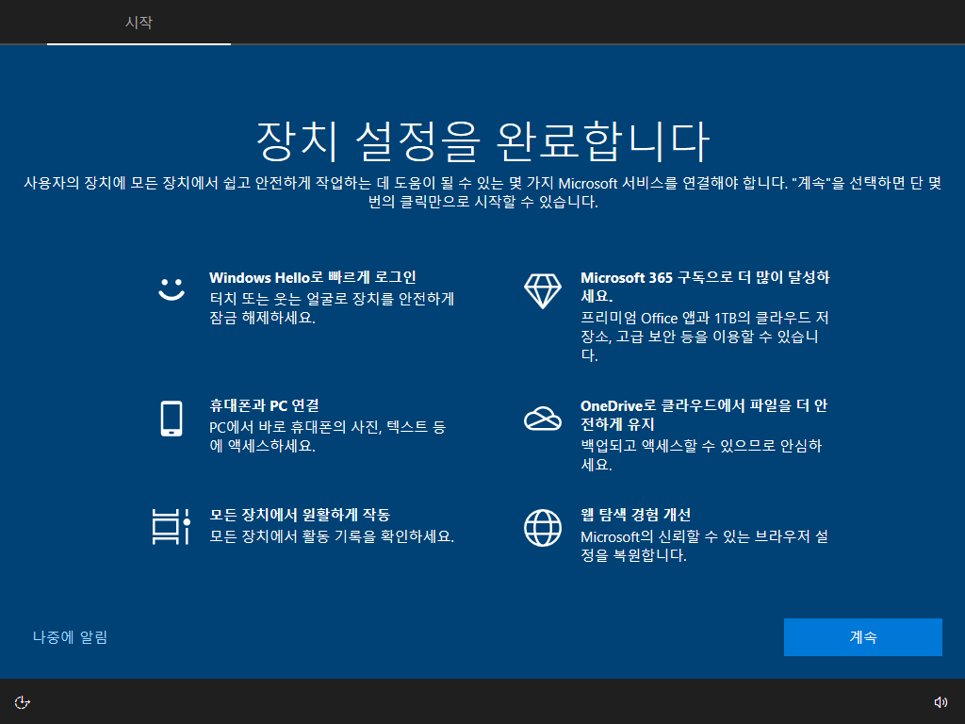Click description 터치 또는 웃는 얼굴로 장치를 안전하게 잠금 해제하세요
The height and width of the screenshot is (724, 965).
pos(332,308)
